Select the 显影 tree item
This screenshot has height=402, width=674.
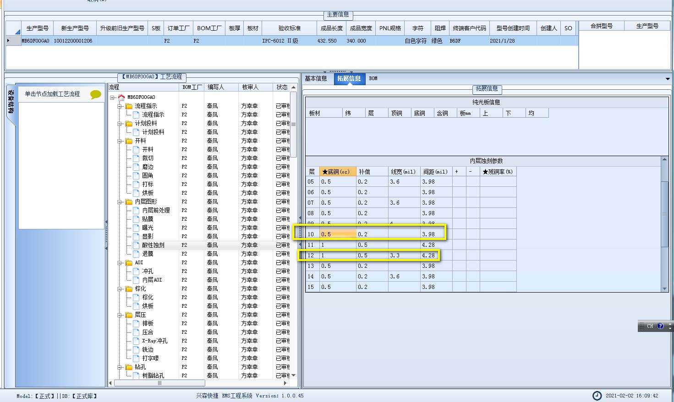coord(148,236)
